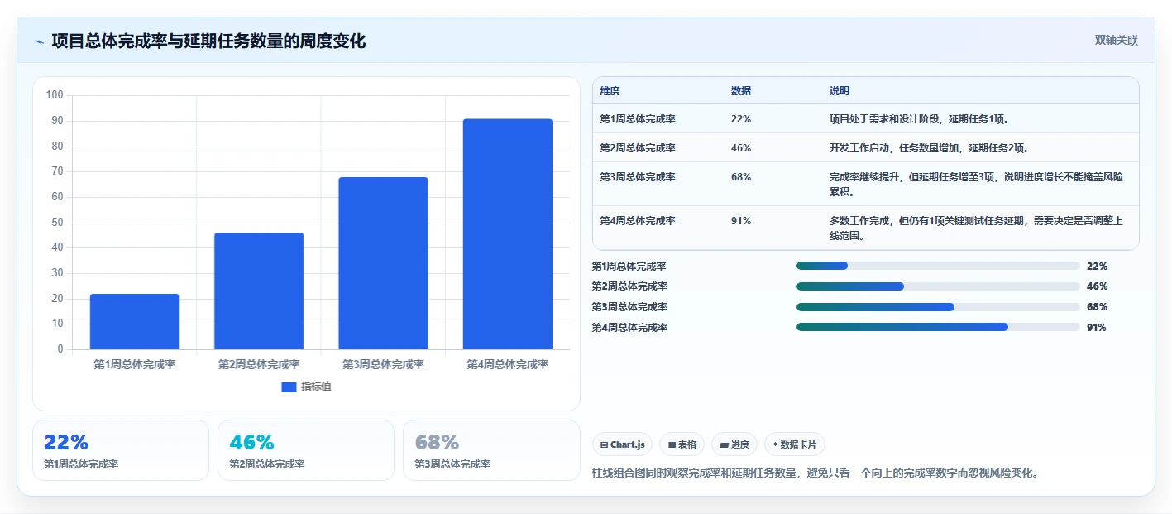Click the 第1周总体完成率 x-axis label

tap(135, 364)
